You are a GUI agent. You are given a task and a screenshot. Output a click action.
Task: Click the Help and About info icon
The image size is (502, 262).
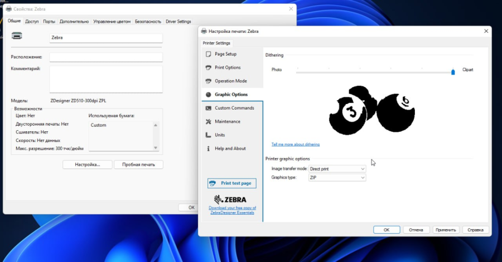click(x=209, y=149)
